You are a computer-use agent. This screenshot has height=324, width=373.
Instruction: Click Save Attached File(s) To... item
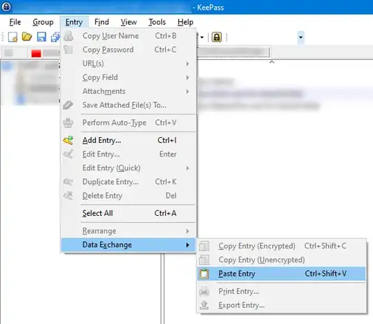coord(128,105)
